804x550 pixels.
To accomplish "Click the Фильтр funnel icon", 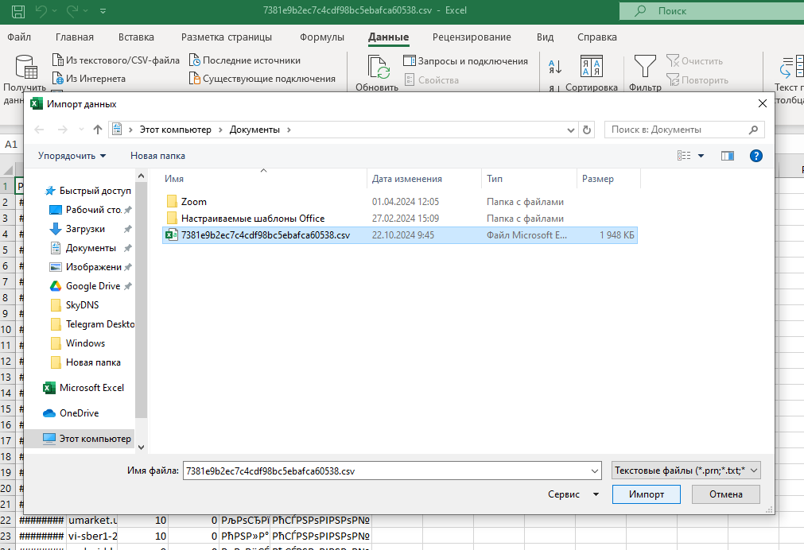I will coord(644,68).
